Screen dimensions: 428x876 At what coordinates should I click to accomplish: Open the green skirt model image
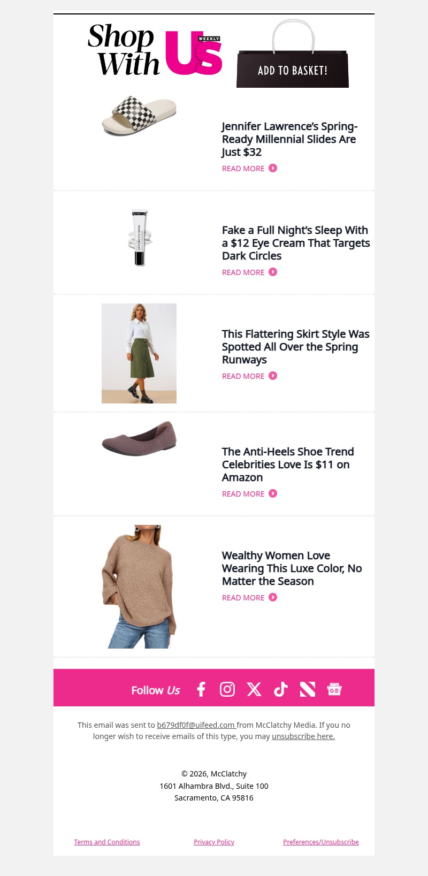[139, 353]
